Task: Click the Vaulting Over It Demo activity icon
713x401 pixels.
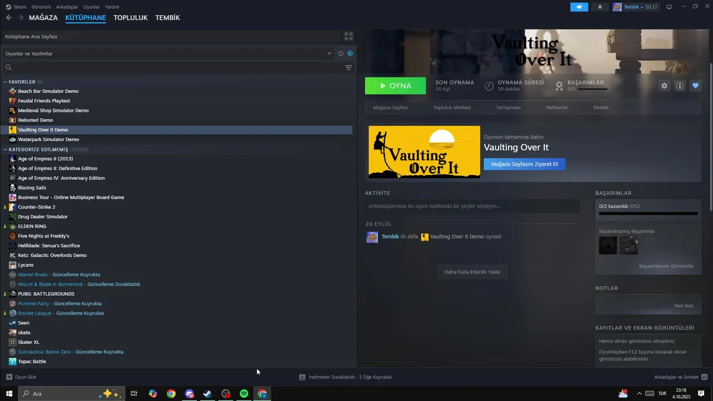Action: [424, 237]
